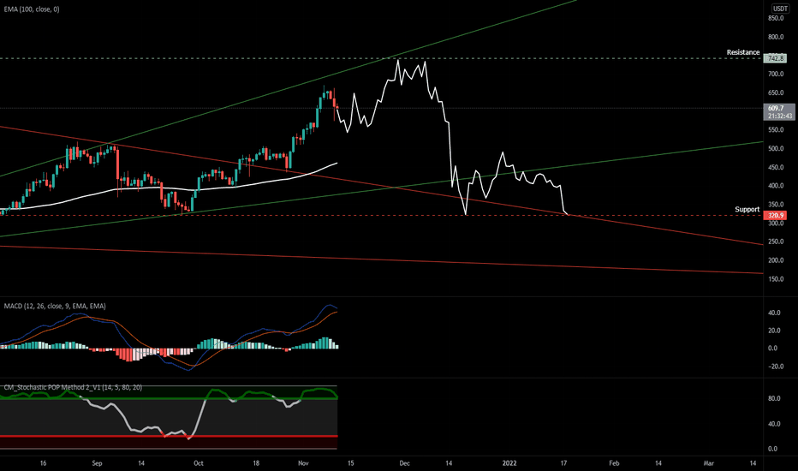The width and height of the screenshot is (798, 471).
Task: Click the Sep date on time axis
Action: click(97, 463)
